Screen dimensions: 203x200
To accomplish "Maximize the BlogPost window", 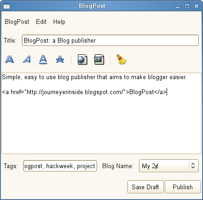I will click(187, 6).
